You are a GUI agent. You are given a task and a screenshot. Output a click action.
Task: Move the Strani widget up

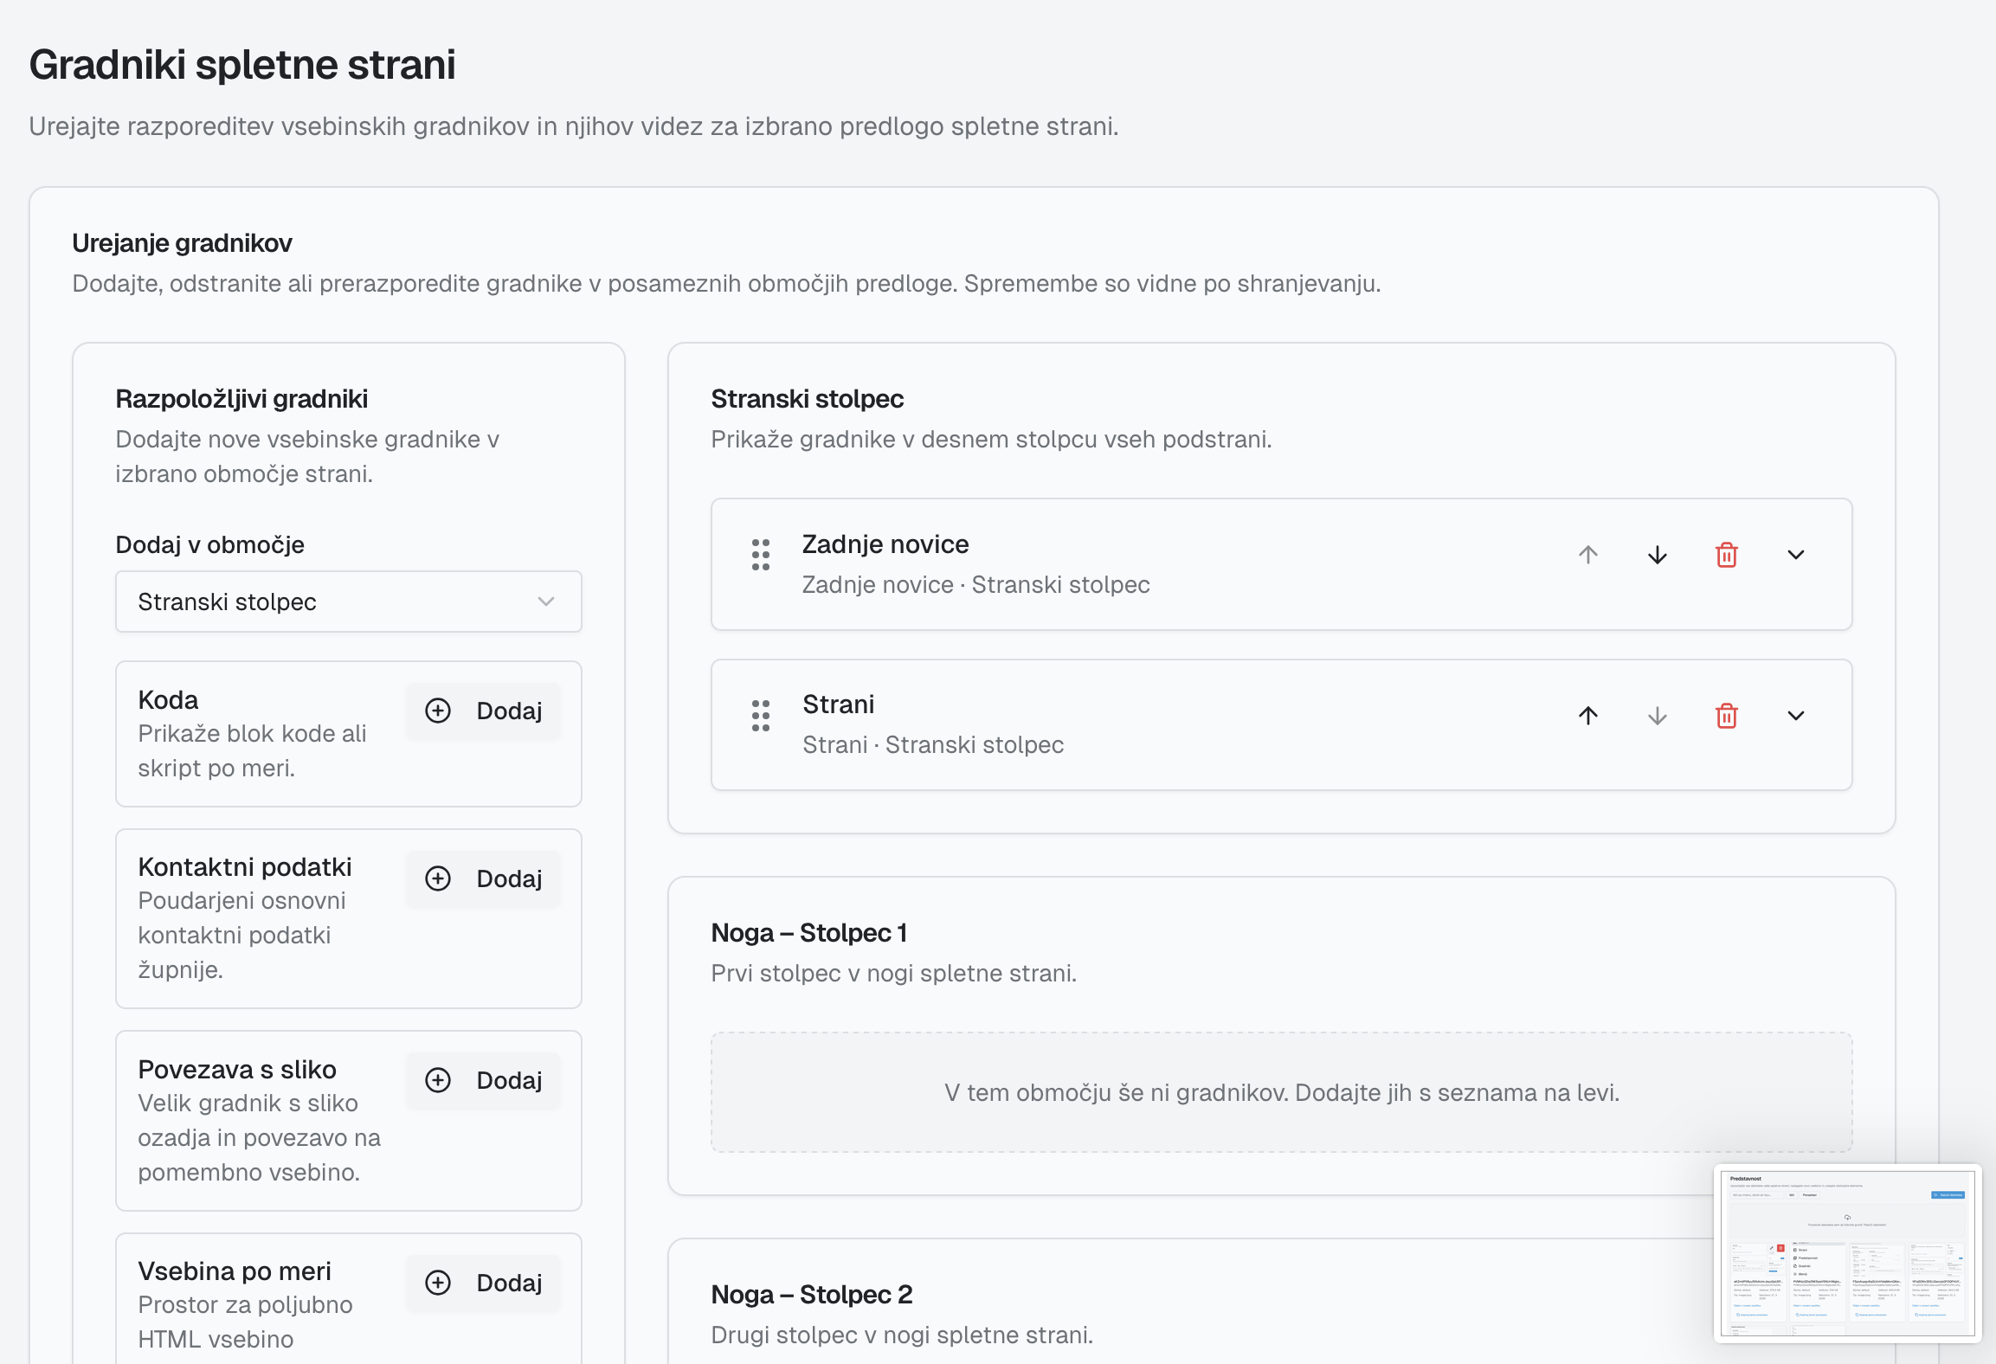tap(1587, 716)
